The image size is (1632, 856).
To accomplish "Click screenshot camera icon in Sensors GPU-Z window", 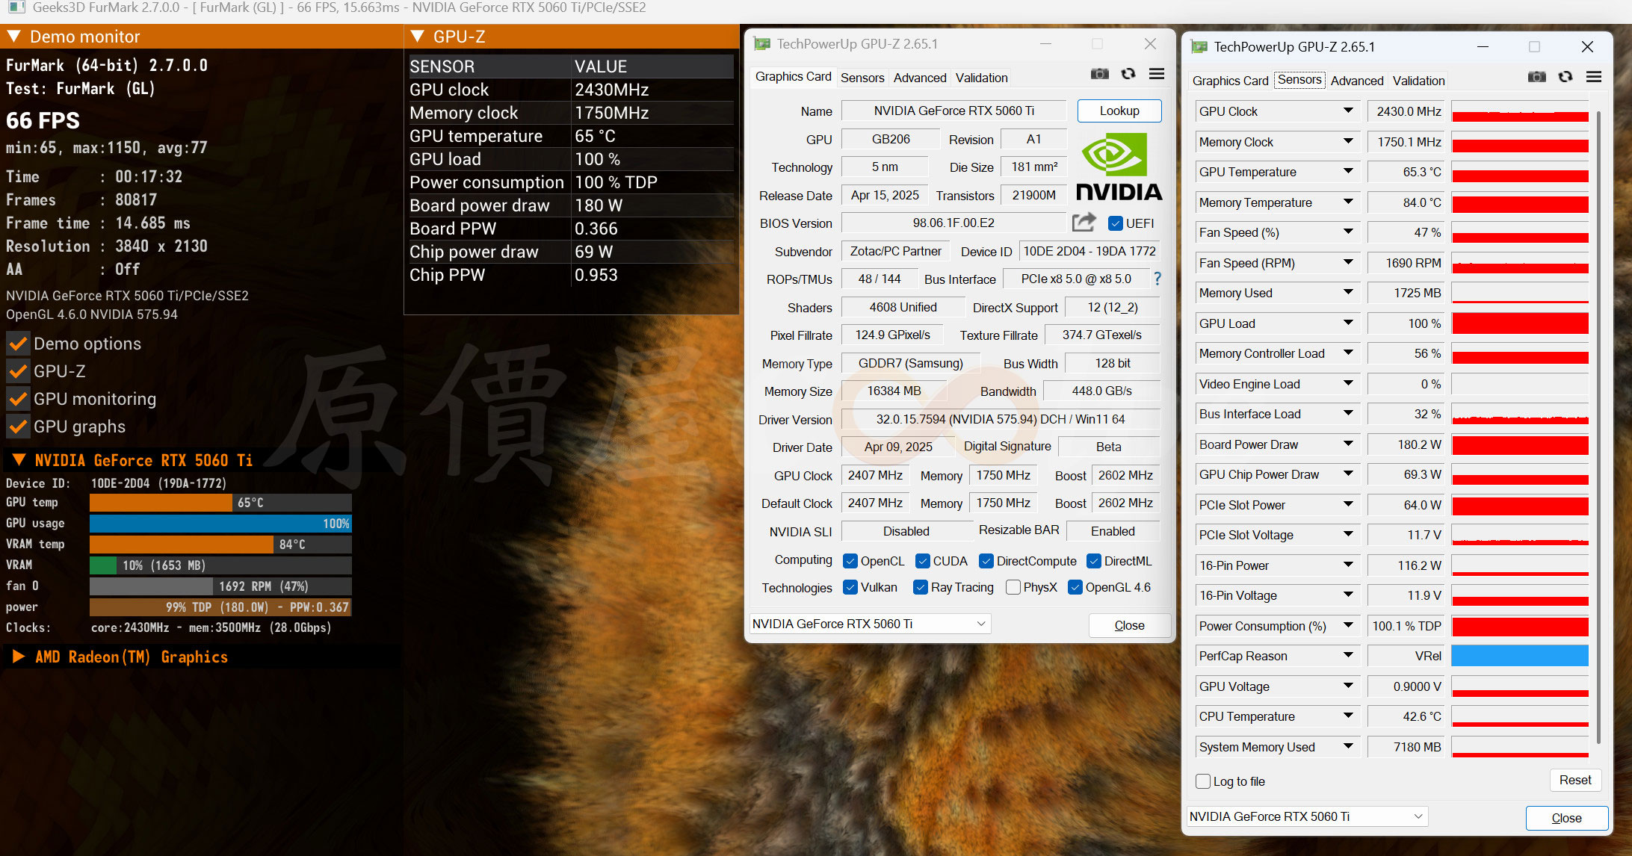I will click(1536, 77).
